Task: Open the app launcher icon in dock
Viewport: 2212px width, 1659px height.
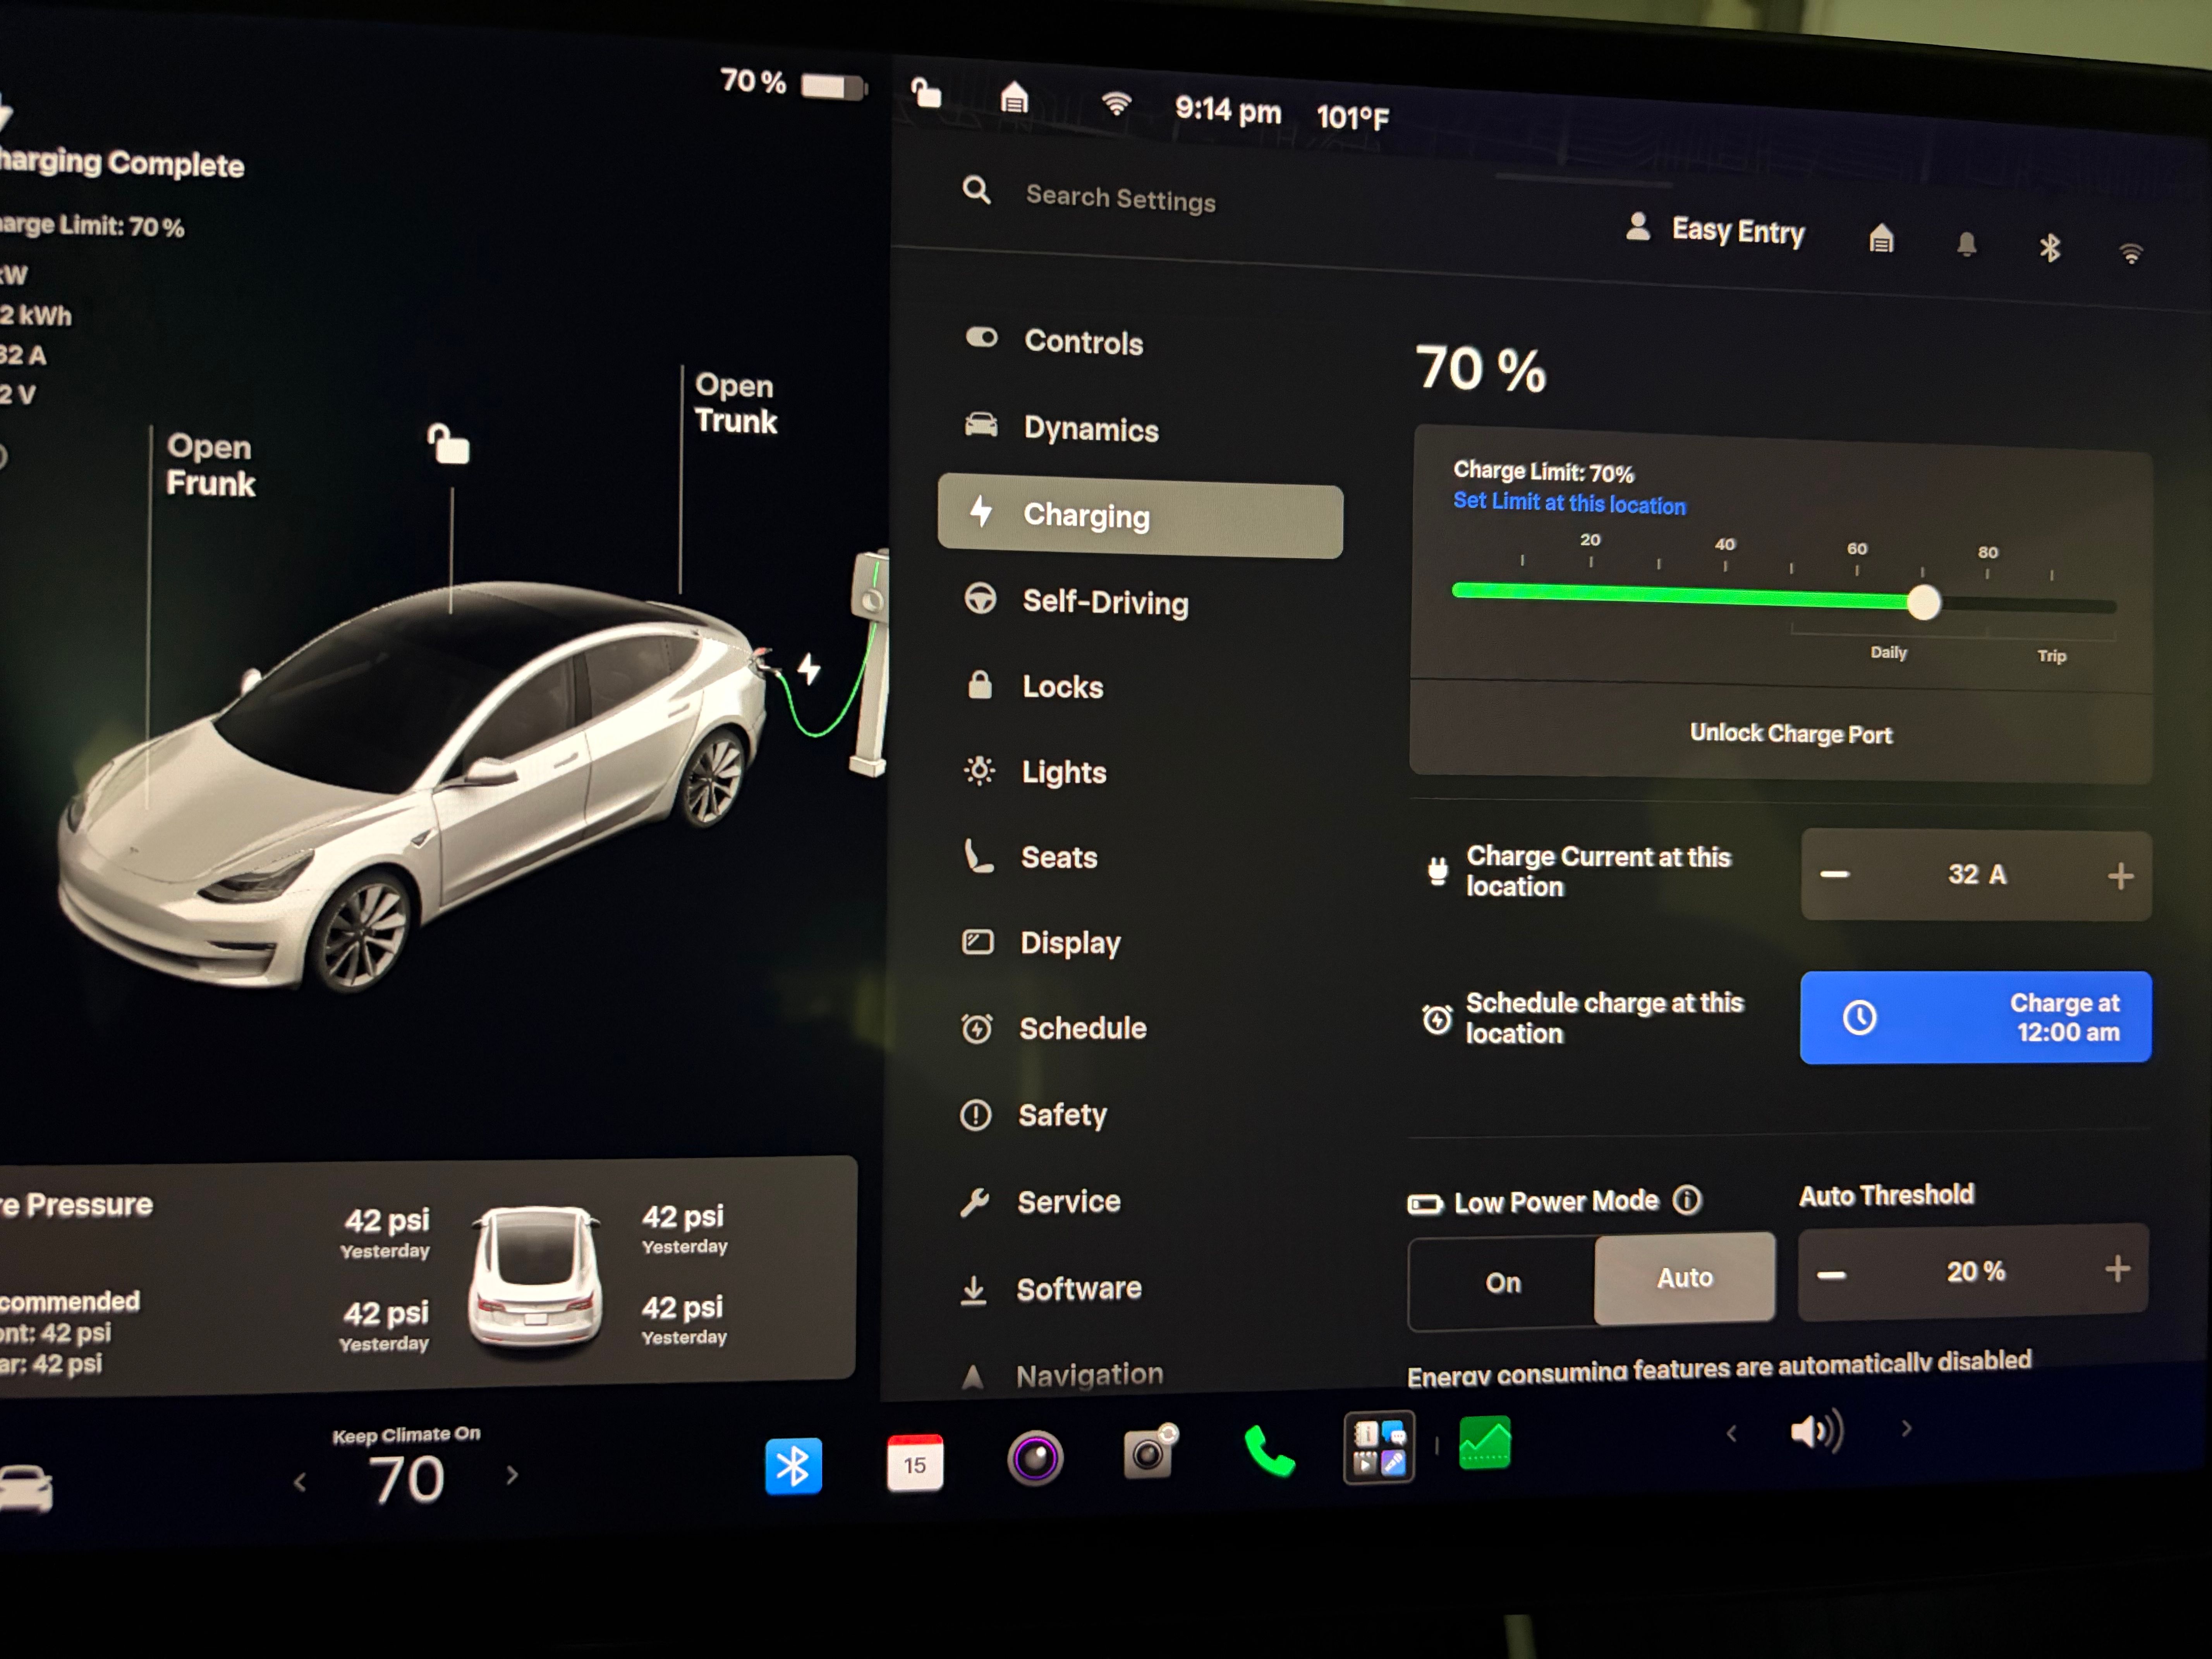Action: 1379,1447
